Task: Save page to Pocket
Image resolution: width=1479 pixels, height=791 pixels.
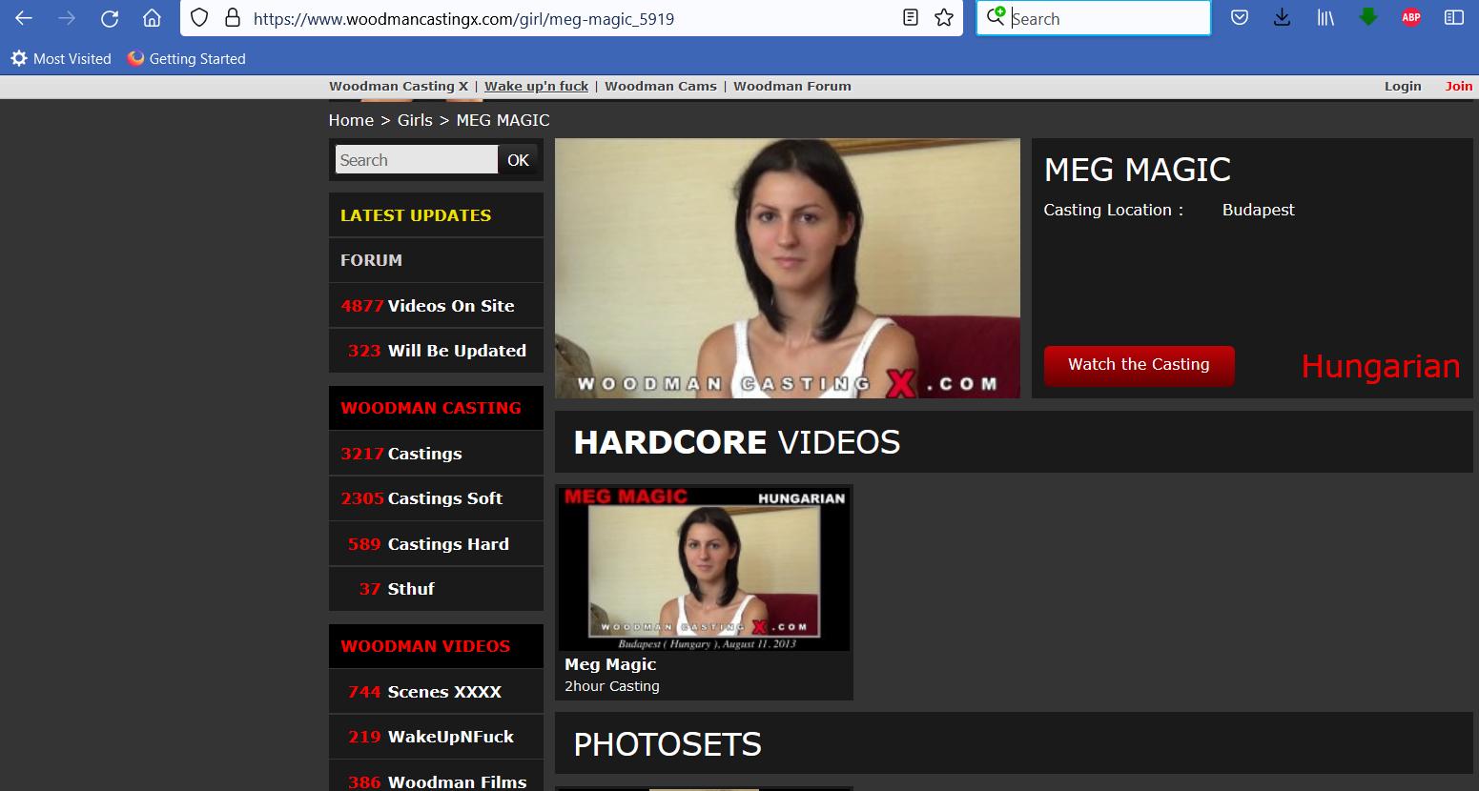Action: 1240,18
